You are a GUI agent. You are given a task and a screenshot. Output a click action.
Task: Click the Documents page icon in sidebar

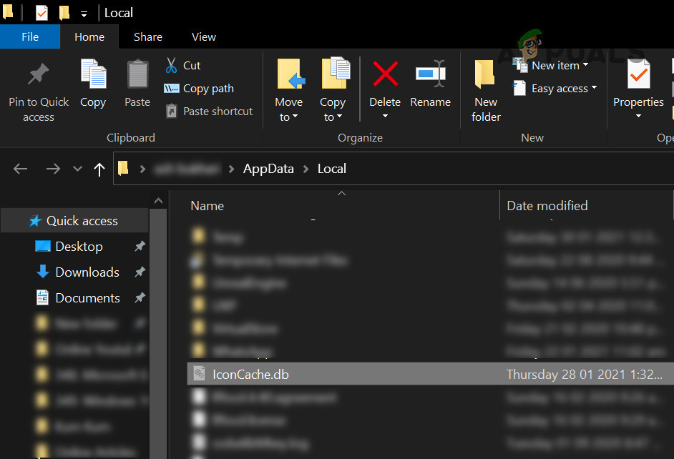[42, 297]
